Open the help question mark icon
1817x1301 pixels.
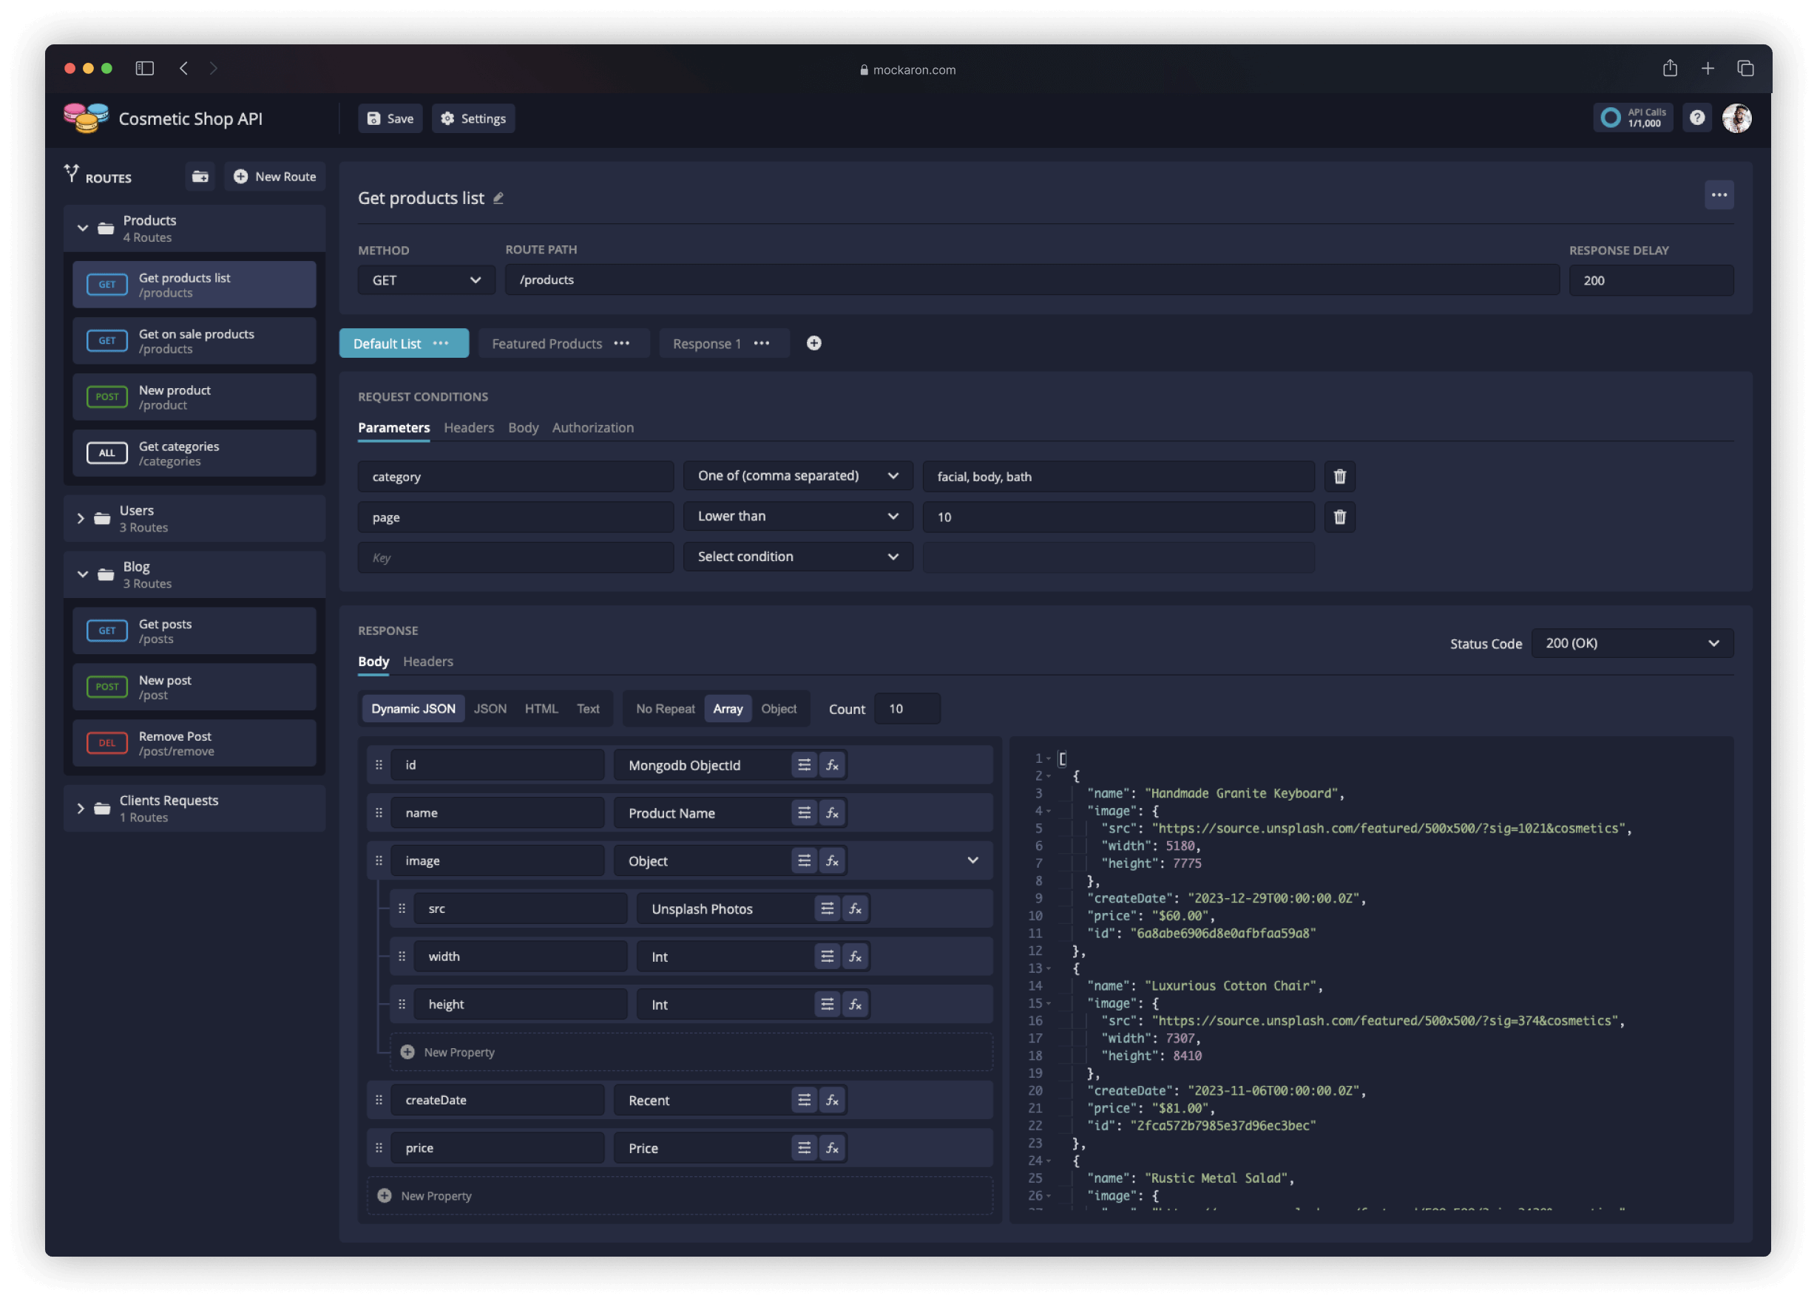1696,118
